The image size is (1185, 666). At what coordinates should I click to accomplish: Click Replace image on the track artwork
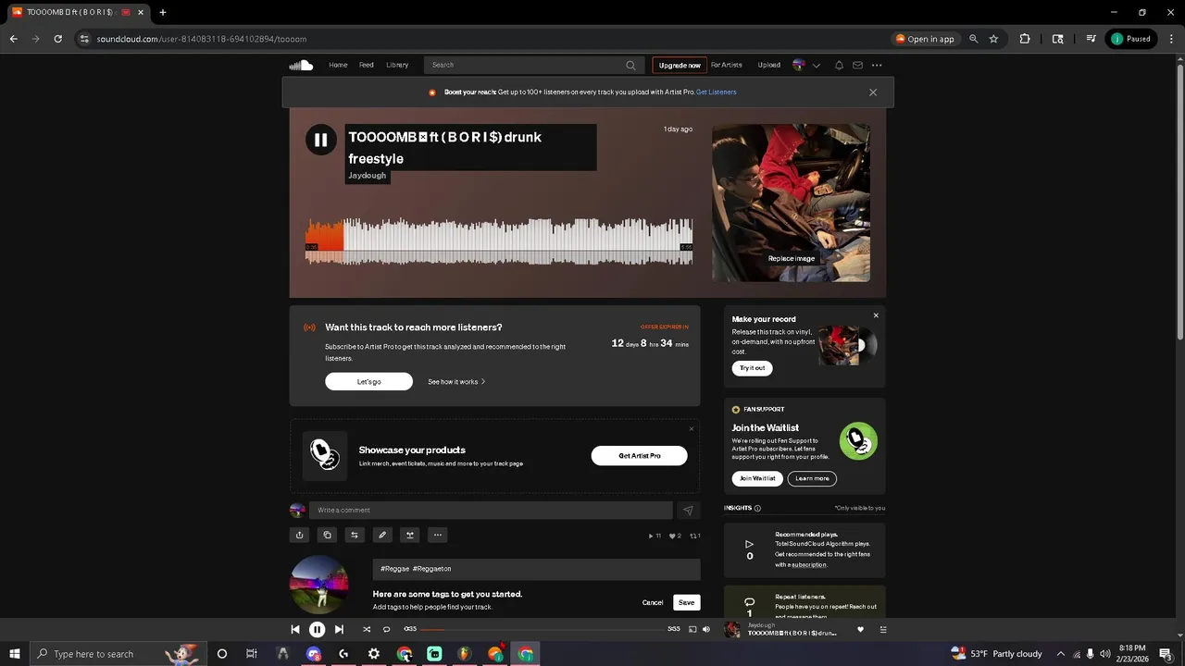tap(792, 258)
